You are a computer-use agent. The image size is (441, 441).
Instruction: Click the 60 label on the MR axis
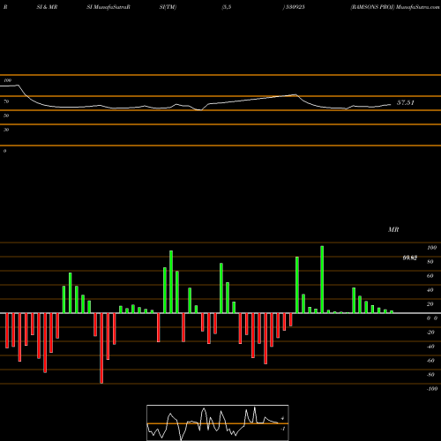pos(430,276)
